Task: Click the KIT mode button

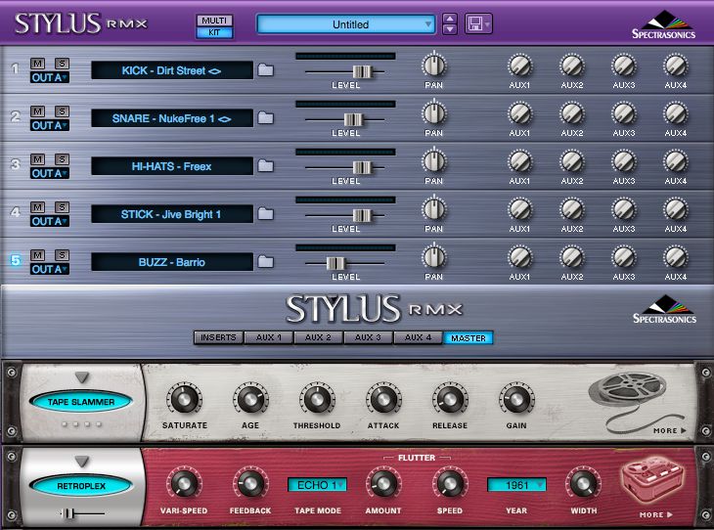Action: pyautogui.click(x=214, y=32)
